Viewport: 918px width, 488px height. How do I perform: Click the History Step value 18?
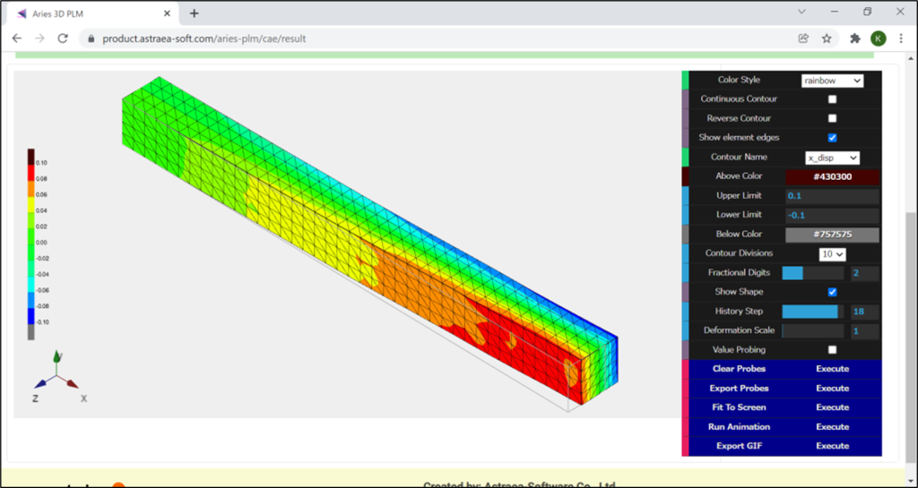865,312
